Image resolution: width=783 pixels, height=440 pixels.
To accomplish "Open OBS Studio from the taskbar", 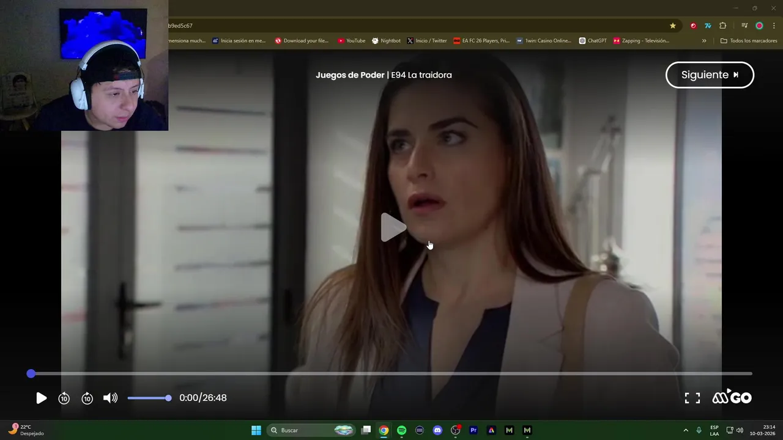I will click(x=455, y=430).
